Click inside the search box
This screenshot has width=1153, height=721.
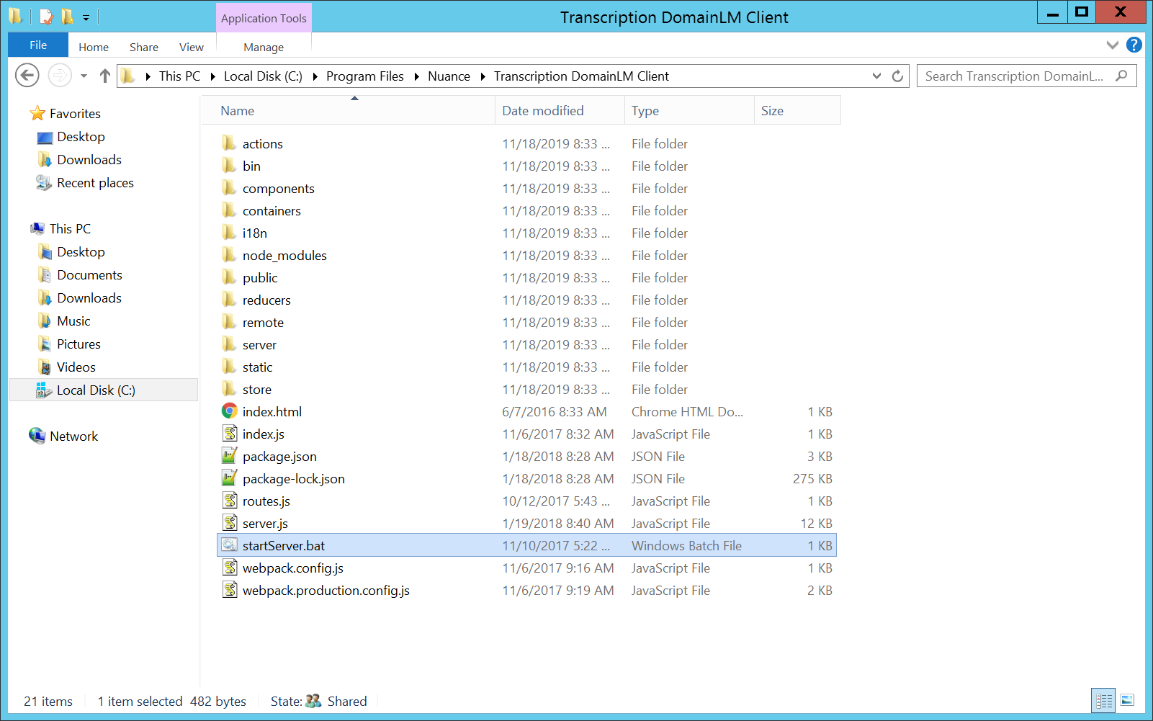pos(1015,76)
